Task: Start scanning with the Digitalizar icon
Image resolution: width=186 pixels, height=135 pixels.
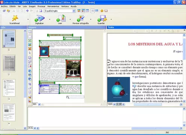Action: 39,18
